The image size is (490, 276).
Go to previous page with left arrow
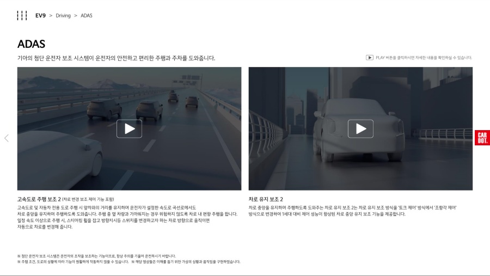click(7, 138)
